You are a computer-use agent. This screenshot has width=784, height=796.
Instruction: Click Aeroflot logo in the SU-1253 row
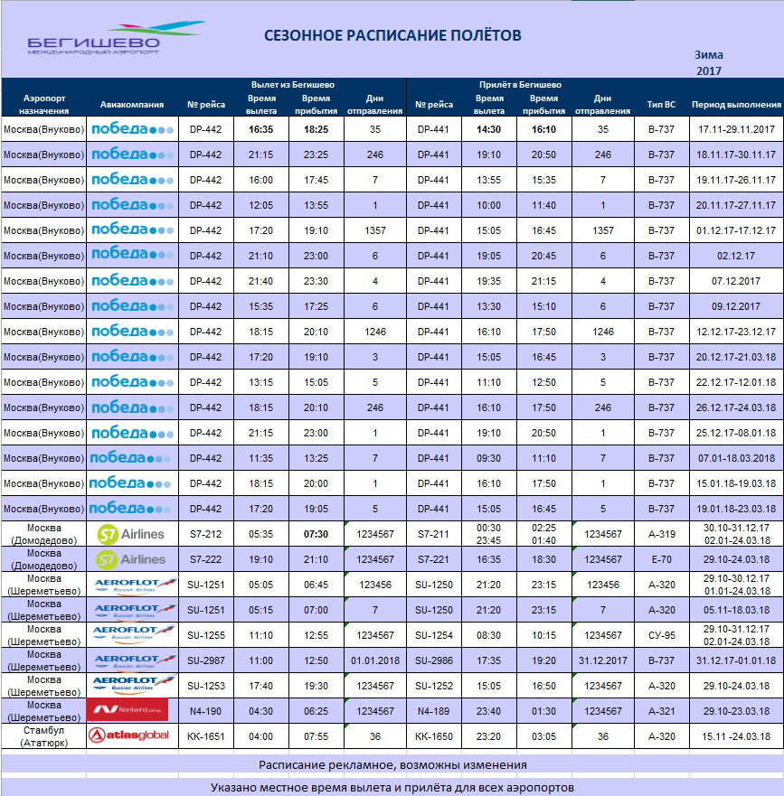(135, 685)
